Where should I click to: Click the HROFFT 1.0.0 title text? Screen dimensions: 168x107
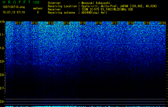21,2
